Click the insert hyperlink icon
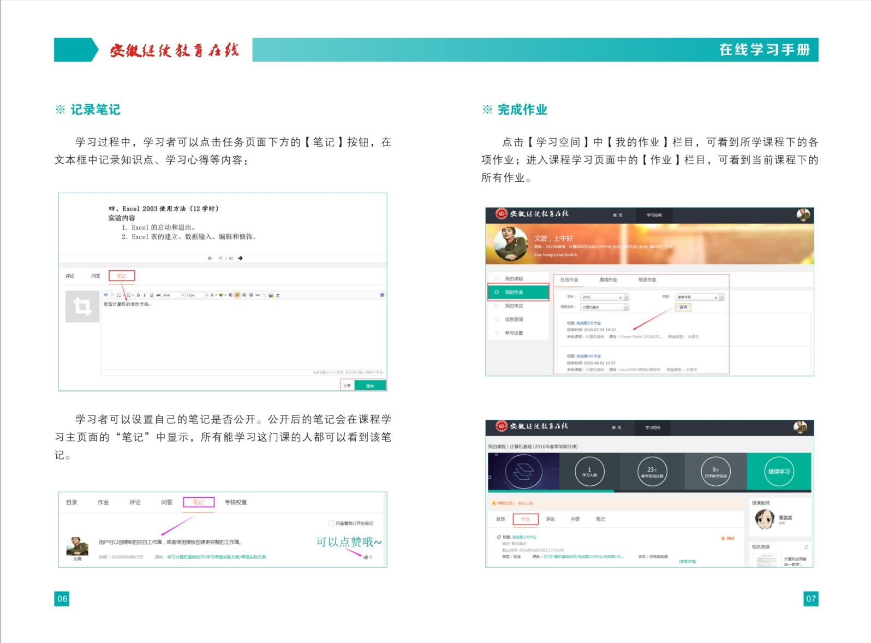Image resolution: width=871 pixels, height=643 pixels. [258, 295]
